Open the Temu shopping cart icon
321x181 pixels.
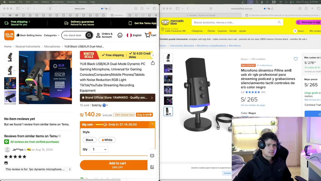[x=147, y=35]
